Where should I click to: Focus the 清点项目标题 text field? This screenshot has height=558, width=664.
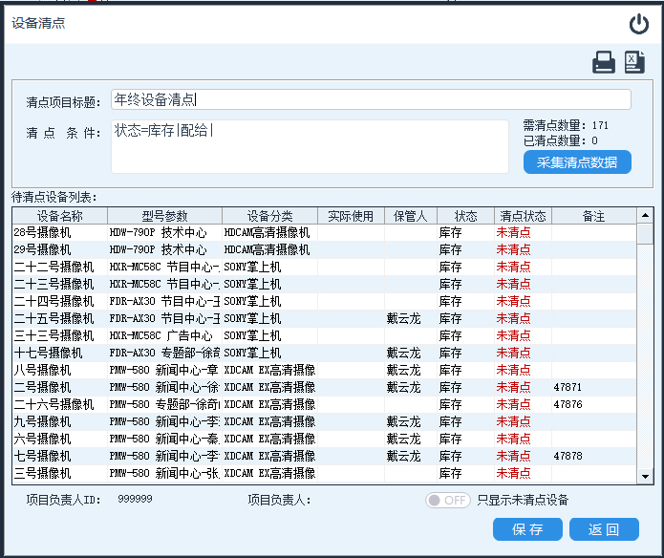coord(371,99)
